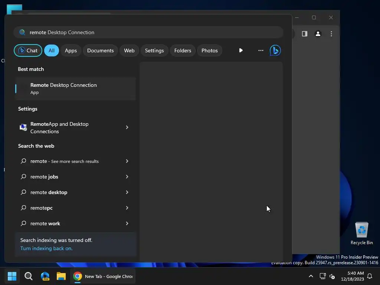Click search icon beside remote jobs
Screen dimensions: 380x285
23,177
